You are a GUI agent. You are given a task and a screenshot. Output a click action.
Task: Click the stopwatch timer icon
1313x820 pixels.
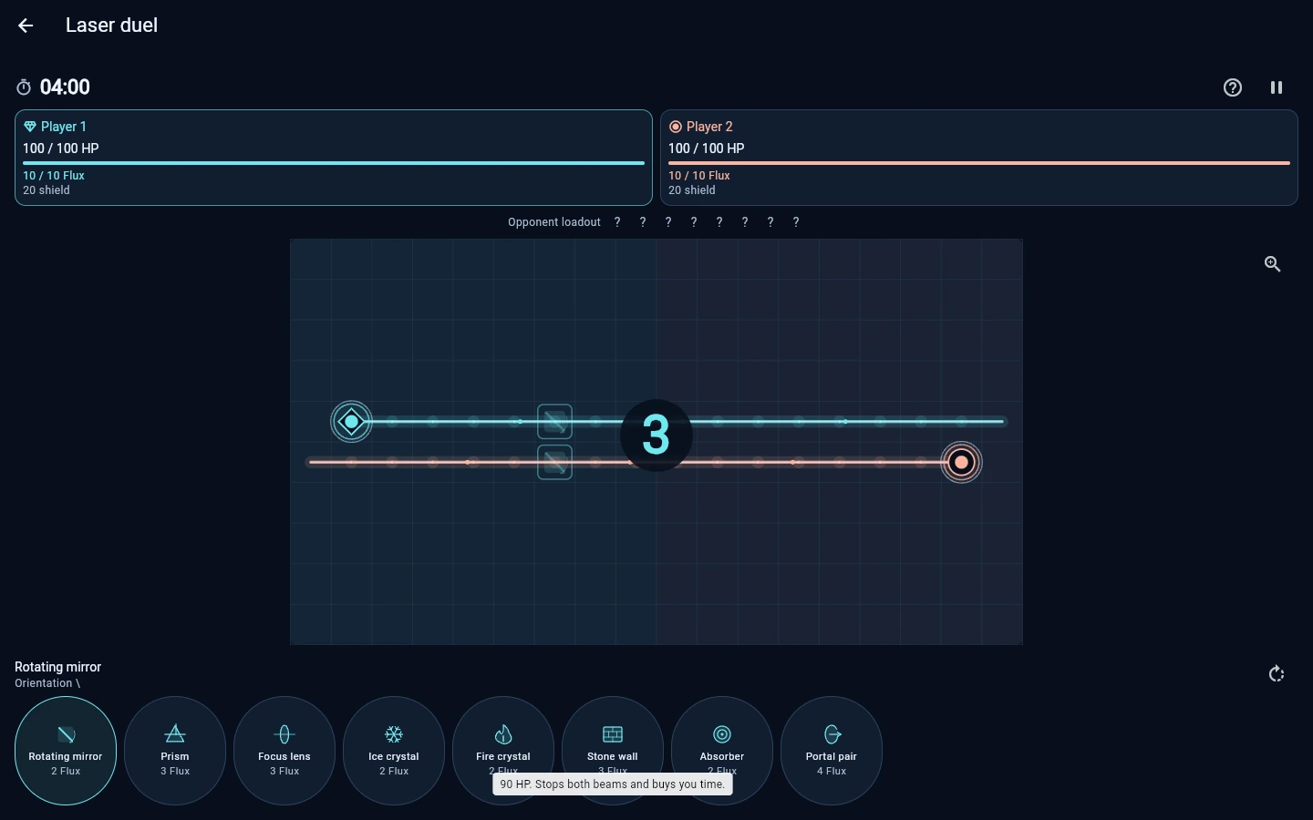click(24, 87)
